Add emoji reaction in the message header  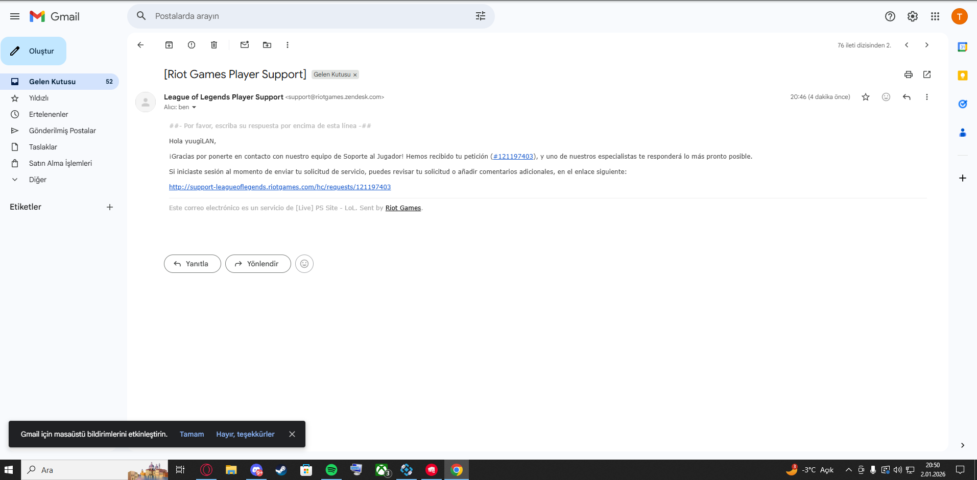click(x=886, y=97)
